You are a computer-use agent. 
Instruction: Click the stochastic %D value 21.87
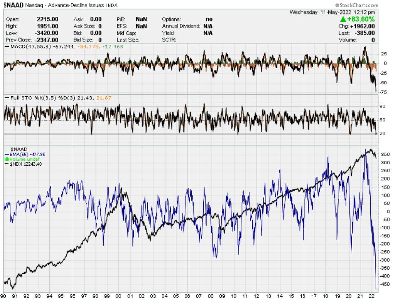(x=104, y=98)
